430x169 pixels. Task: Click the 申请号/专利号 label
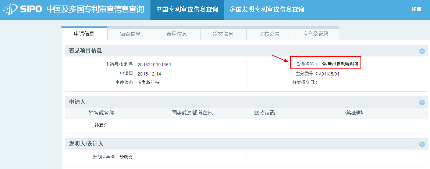tap(121, 65)
